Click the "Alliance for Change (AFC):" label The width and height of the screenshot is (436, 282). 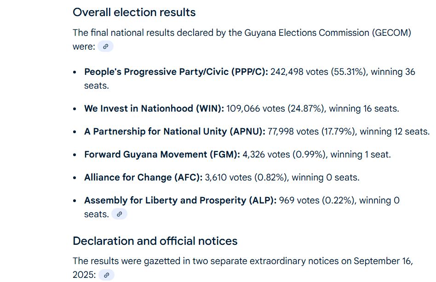pos(143,177)
